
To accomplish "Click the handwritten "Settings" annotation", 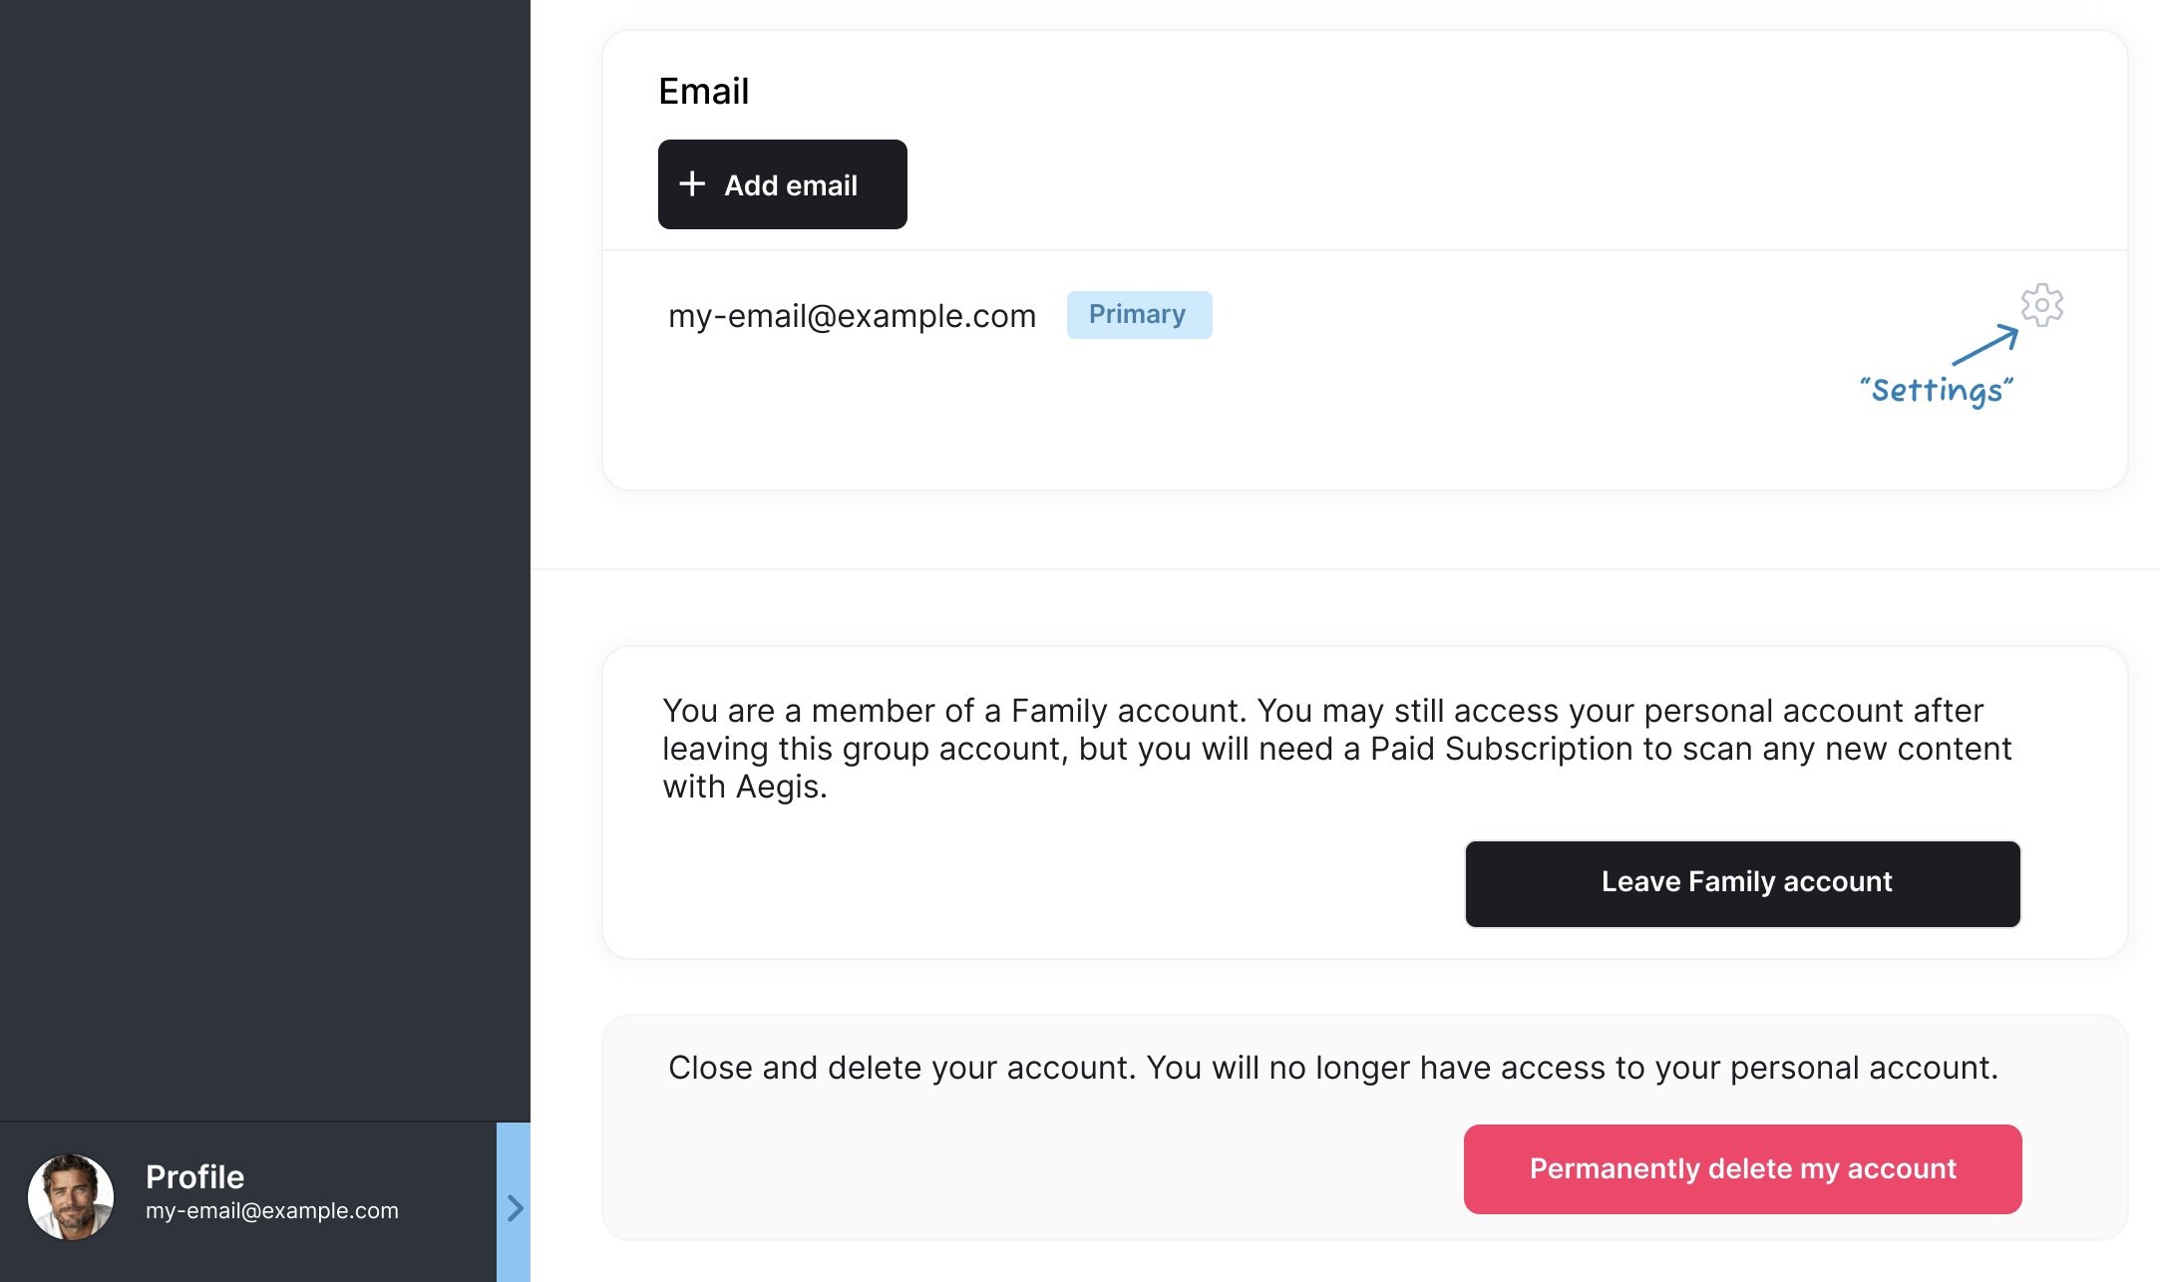I will 1936,390.
